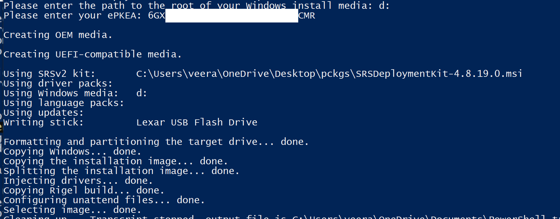Click the 'Copying Windows... done.' line

(x=72, y=152)
